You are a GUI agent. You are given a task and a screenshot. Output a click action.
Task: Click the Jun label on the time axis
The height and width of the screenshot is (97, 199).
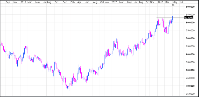[87, 2]
